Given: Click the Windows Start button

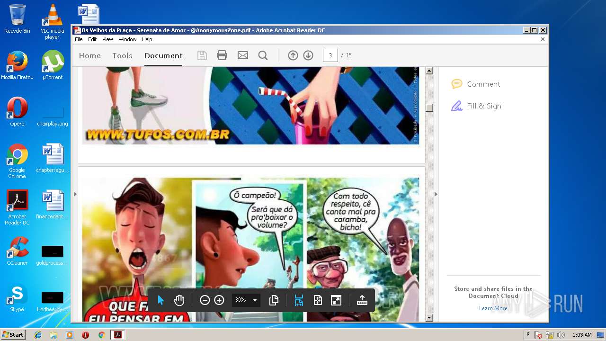Looking at the screenshot, I should pyautogui.click(x=13, y=335).
